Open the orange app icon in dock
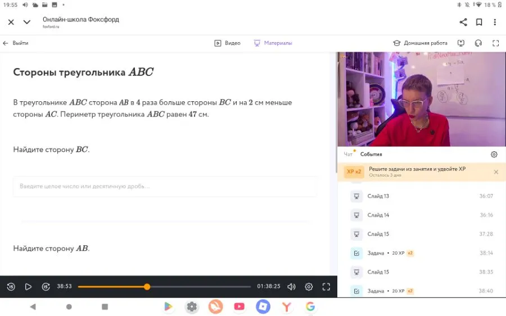The height and width of the screenshot is (316, 506). tap(215, 306)
